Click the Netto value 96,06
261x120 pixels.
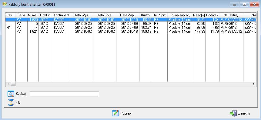(201, 28)
